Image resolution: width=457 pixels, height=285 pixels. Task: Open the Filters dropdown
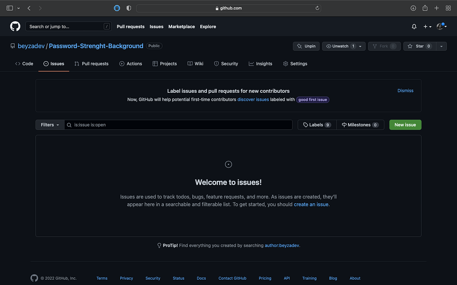tap(50, 125)
